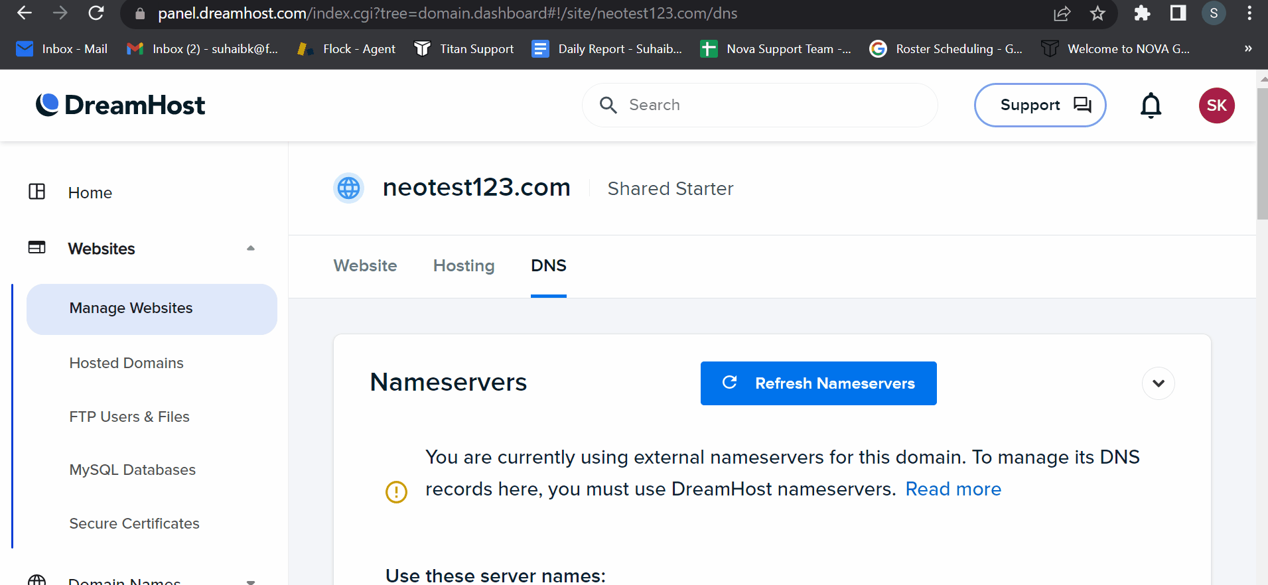Click the share page icon in address bar
The height and width of the screenshot is (585, 1268).
pos(1062,13)
